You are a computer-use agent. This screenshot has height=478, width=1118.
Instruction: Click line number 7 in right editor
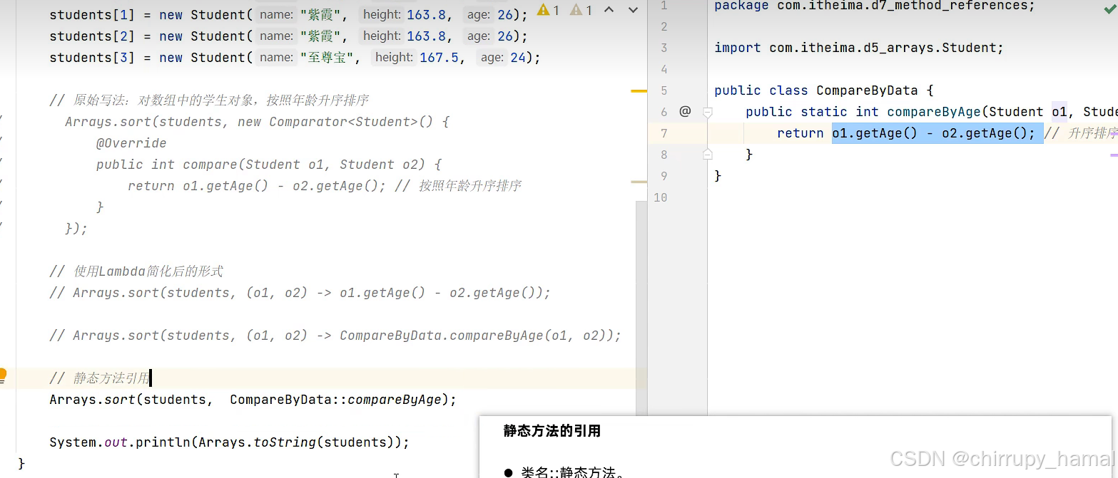[664, 133]
